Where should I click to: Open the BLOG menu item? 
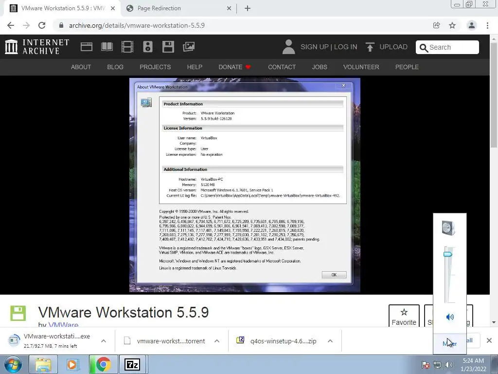(115, 67)
